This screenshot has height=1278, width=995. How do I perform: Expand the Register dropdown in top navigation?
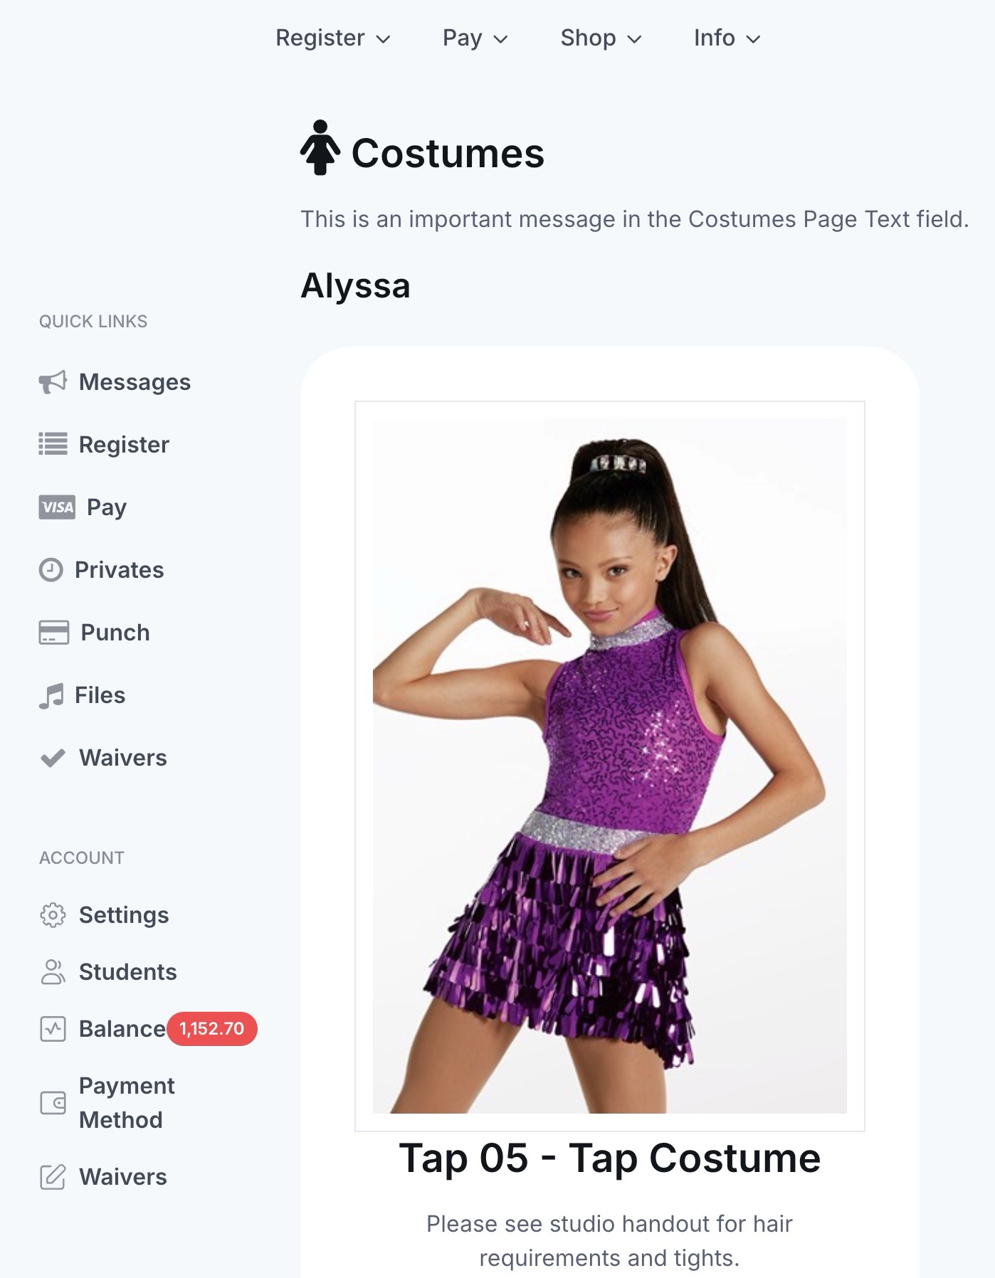coord(332,38)
